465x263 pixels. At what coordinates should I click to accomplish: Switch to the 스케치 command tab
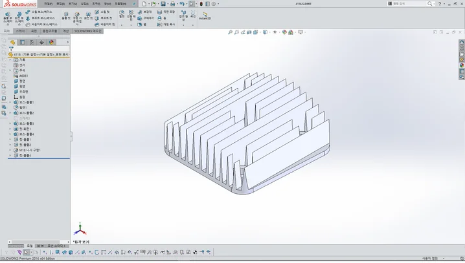pyautogui.click(x=20, y=30)
